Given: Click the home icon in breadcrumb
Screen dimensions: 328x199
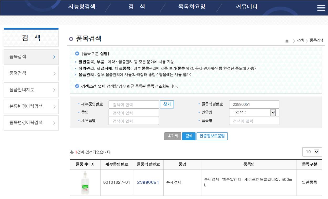Looking at the screenshot, I should coord(287,41).
